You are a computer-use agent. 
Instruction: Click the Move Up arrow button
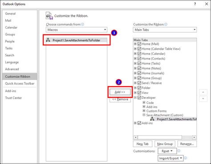[x=203, y=92]
